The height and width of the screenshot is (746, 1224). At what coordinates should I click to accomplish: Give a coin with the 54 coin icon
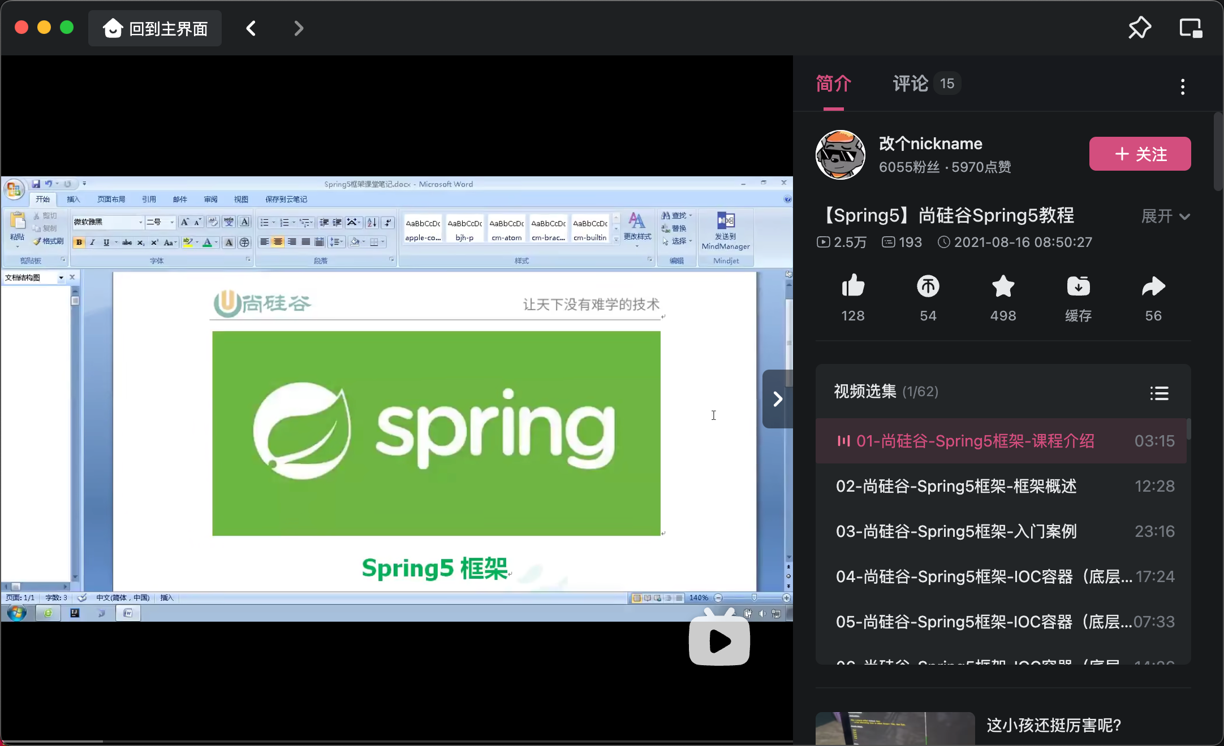tap(928, 286)
